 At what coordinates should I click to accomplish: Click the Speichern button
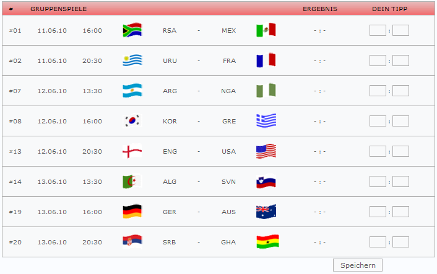point(358,265)
